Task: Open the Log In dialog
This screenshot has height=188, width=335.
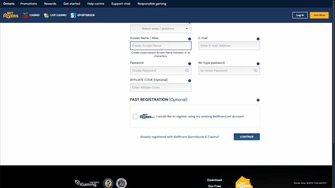Action: 300,15
